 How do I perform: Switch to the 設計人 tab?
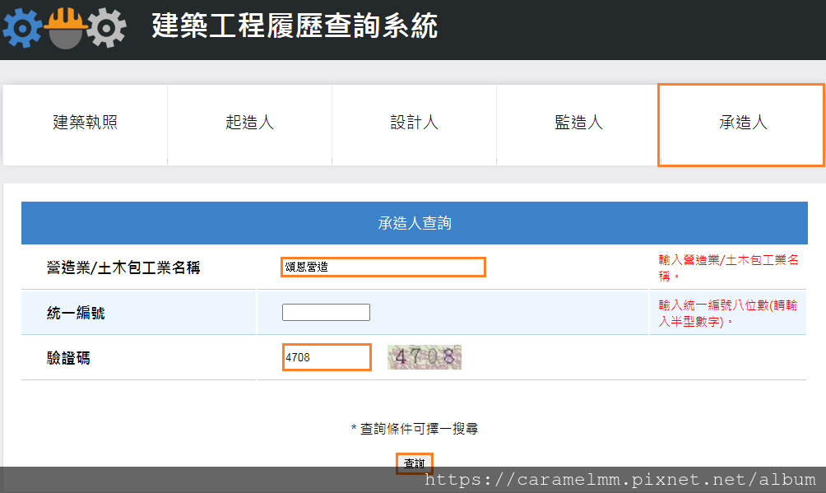pos(414,125)
